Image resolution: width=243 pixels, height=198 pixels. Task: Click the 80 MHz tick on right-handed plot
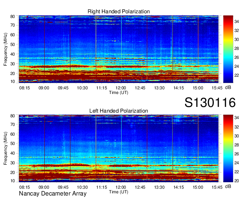13,16
